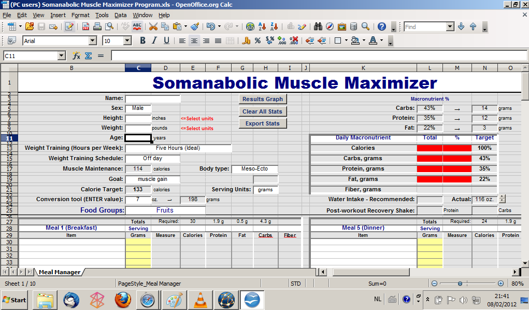
Task: Expand the Arial font name dropdown
Action: [93, 40]
